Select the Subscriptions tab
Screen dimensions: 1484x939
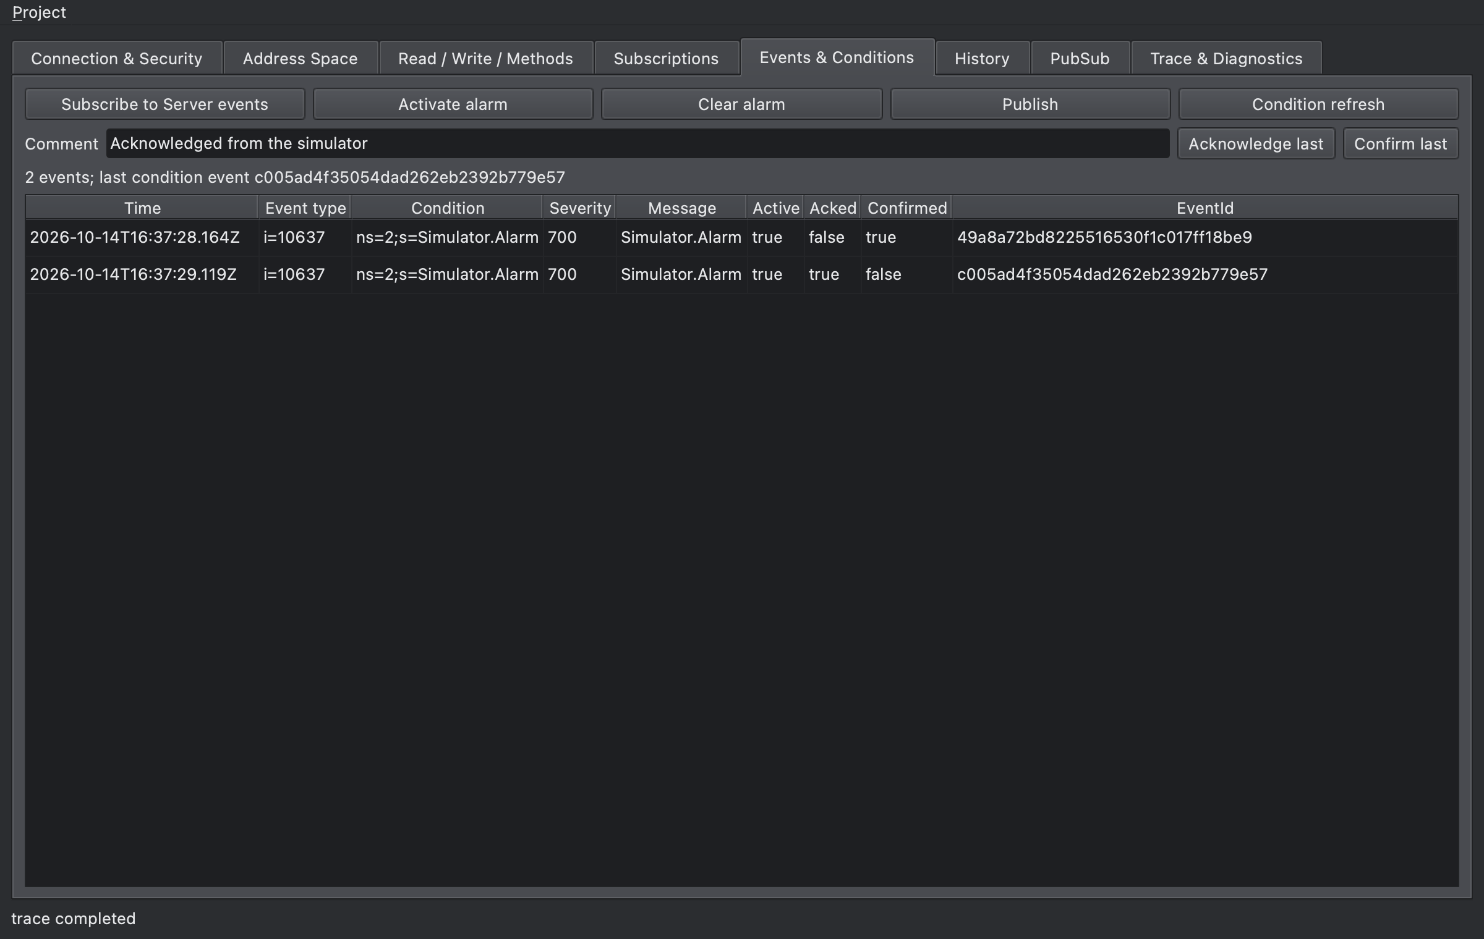[666, 59]
